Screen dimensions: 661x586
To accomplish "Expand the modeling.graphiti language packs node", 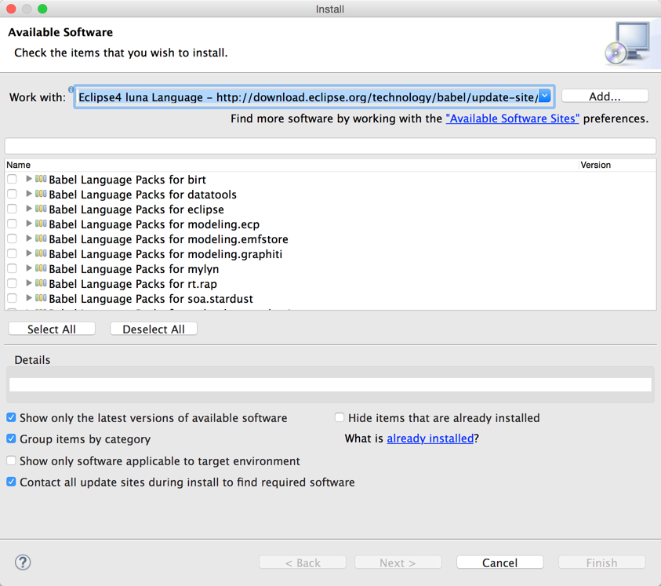I will coord(29,253).
